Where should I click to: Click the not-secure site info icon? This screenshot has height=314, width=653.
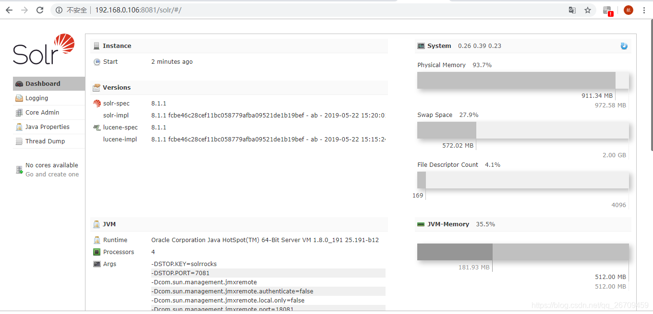coord(59,10)
